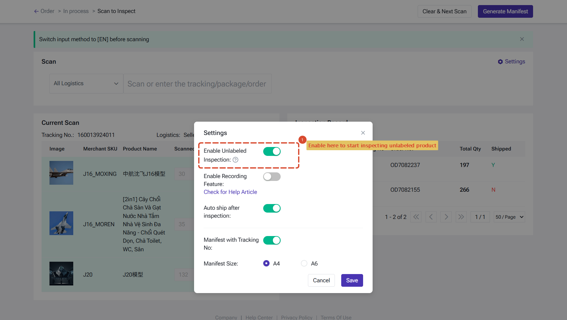Image resolution: width=567 pixels, height=320 pixels.
Task: Open Settings via the gear link
Action: click(511, 61)
